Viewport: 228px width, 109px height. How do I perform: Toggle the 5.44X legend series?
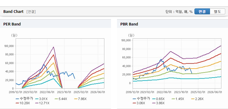[x=61, y=99]
